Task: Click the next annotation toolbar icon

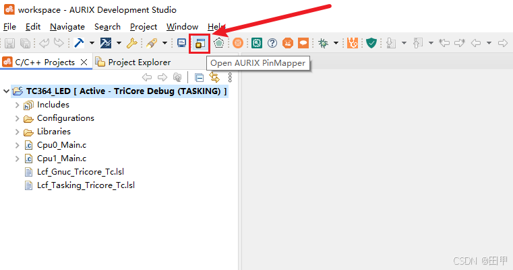Action: 391,43
